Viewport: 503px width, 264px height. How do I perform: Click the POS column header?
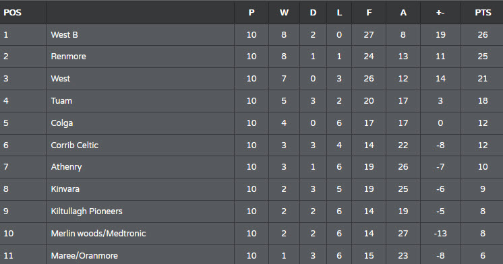tap(12, 13)
